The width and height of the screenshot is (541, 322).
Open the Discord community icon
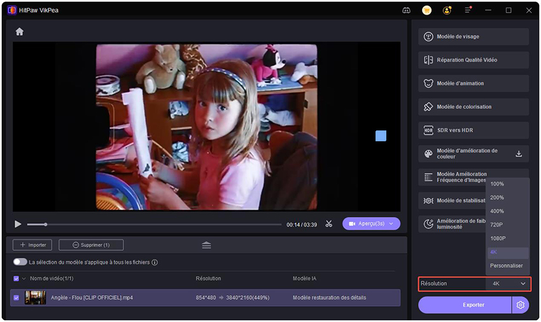point(406,10)
